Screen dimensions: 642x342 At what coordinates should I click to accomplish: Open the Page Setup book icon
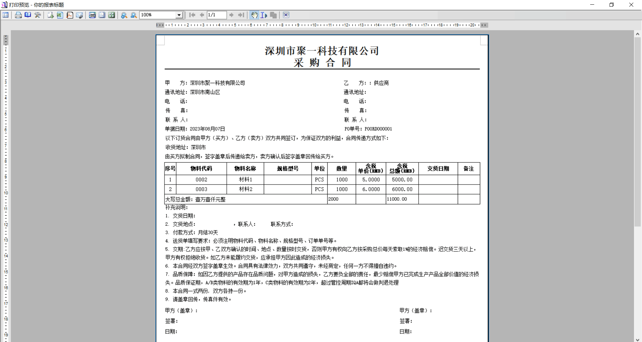click(x=28, y=15)
